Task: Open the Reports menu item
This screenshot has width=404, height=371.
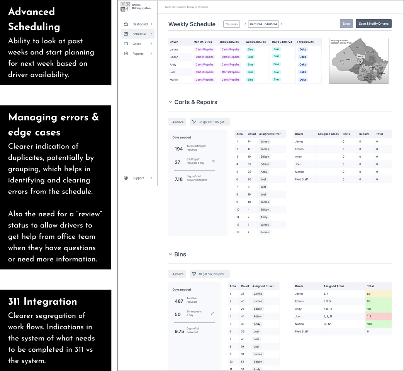Action: coord(138,54)
